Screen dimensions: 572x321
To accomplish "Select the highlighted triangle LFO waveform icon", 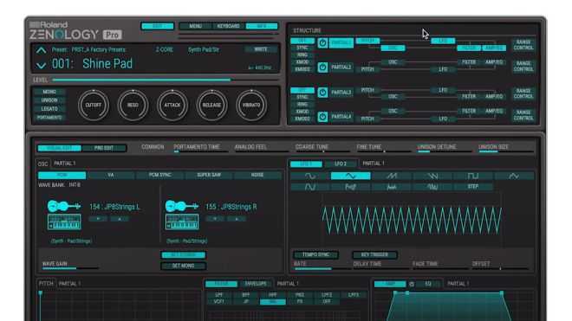I will (x=350, y=177).
